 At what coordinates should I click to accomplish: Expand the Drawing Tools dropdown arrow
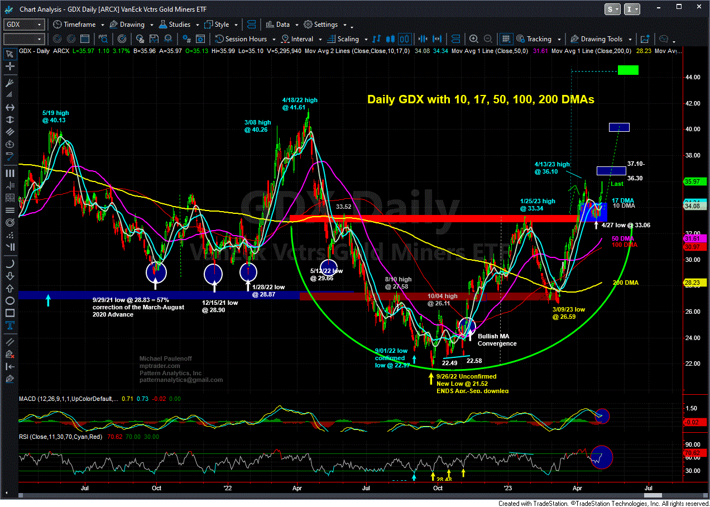(x=630, y=40)
